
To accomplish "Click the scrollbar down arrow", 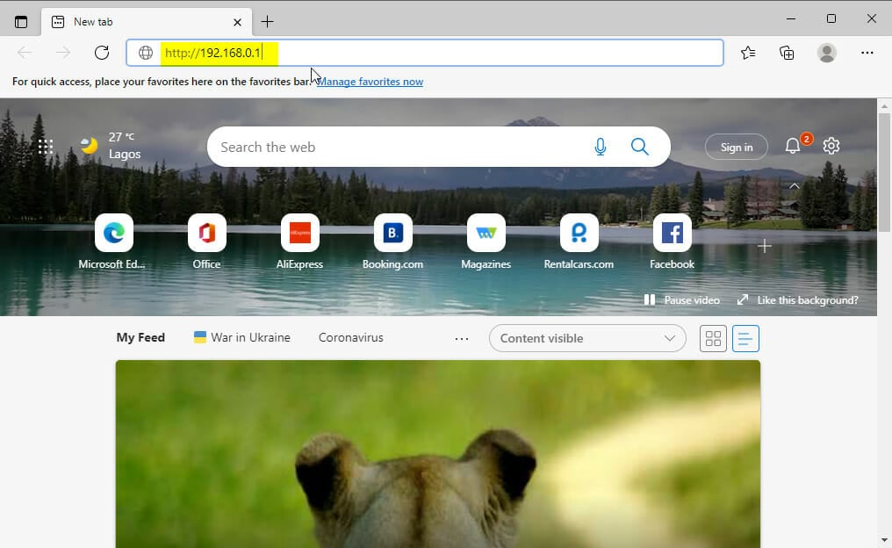I will 884,540.
